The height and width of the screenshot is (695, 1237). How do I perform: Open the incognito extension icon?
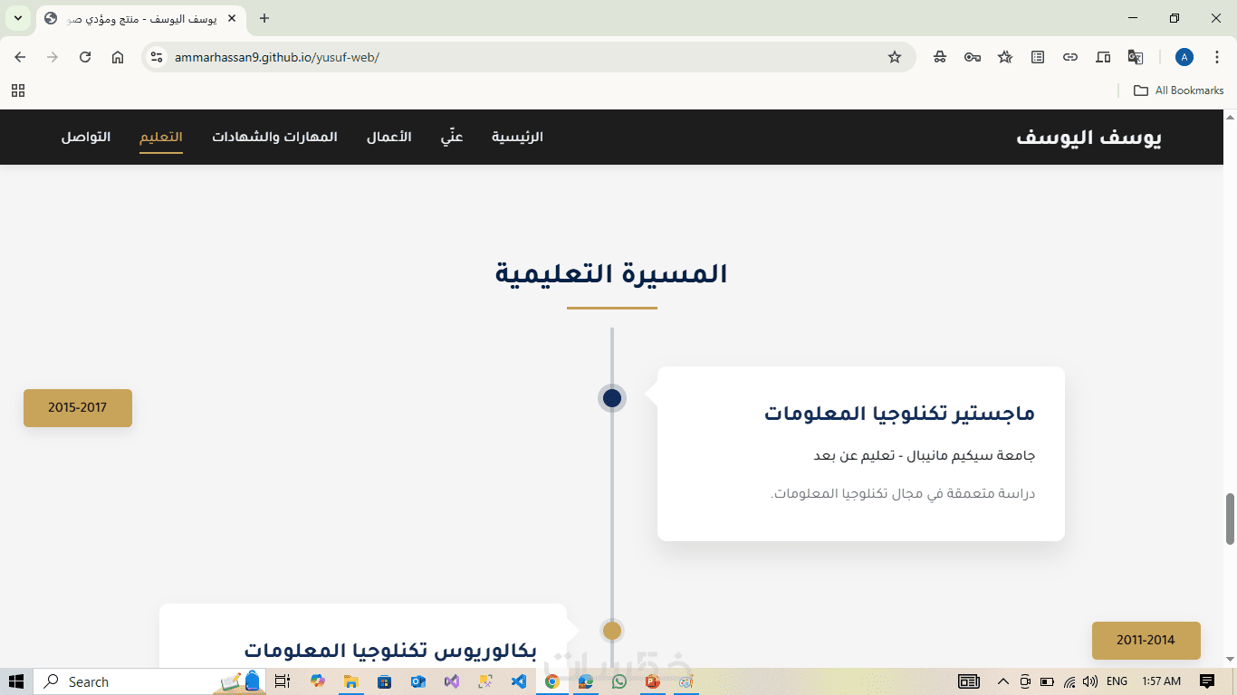tap(940, 57)
